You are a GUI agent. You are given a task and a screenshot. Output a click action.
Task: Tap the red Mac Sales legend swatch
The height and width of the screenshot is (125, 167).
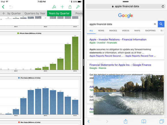(19, 122)
